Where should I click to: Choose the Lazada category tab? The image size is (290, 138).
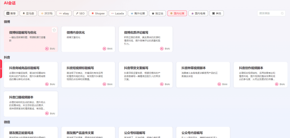(117, 13)
